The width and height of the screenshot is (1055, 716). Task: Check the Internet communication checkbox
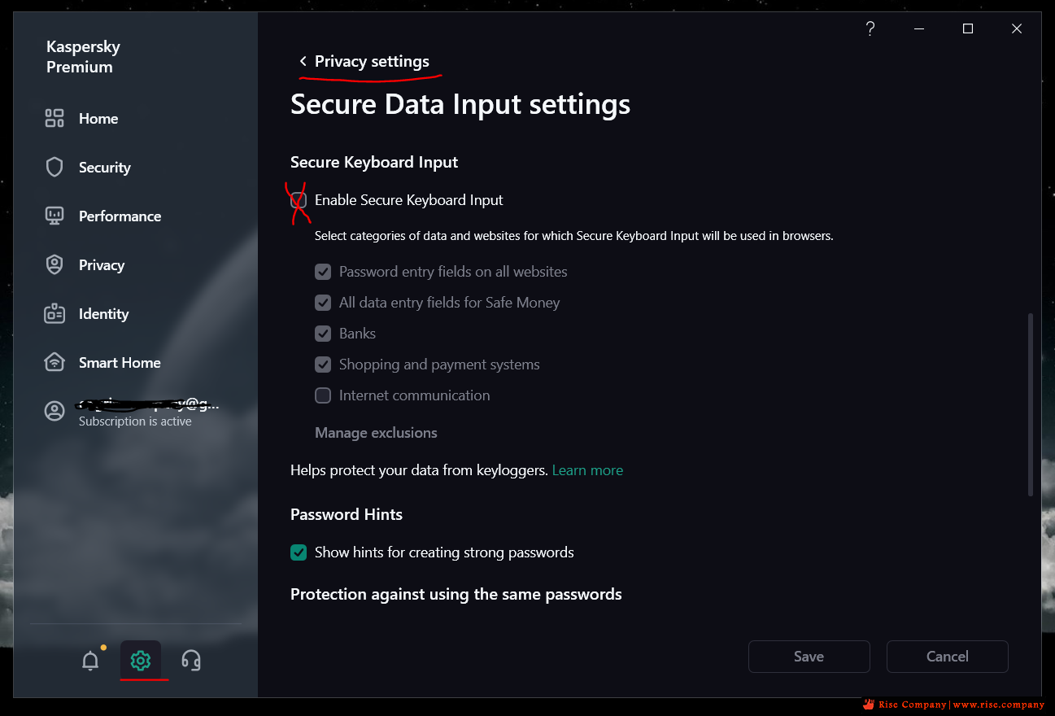[323, 395]
